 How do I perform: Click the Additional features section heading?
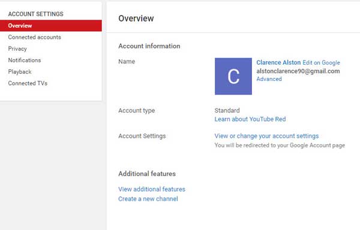click(147, 174)
